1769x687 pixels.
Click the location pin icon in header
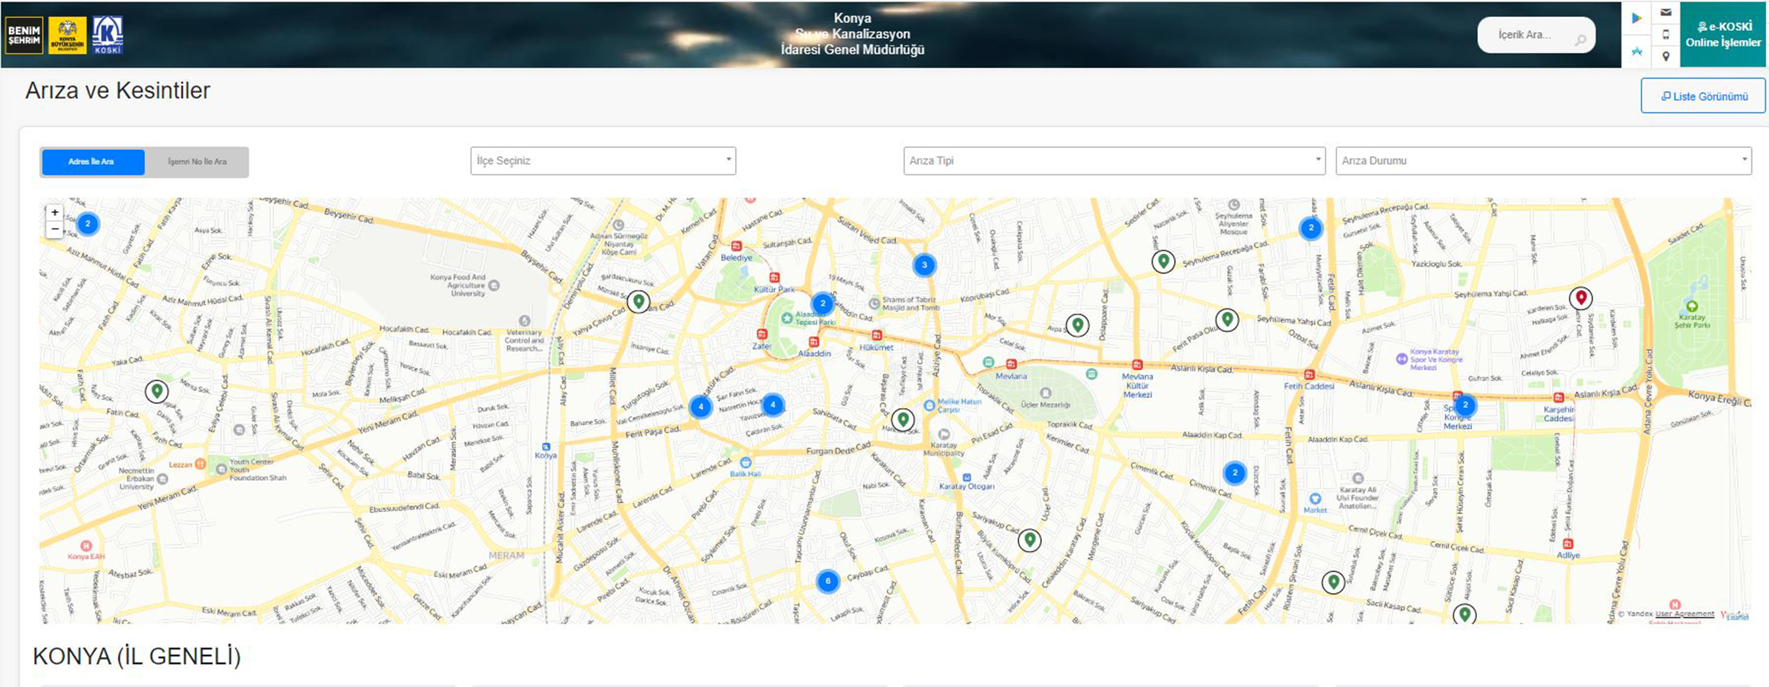(x=1666, y=56)
